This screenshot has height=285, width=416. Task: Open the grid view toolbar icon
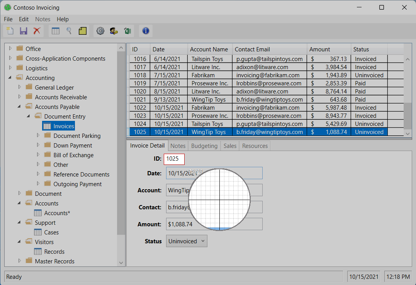55,31
